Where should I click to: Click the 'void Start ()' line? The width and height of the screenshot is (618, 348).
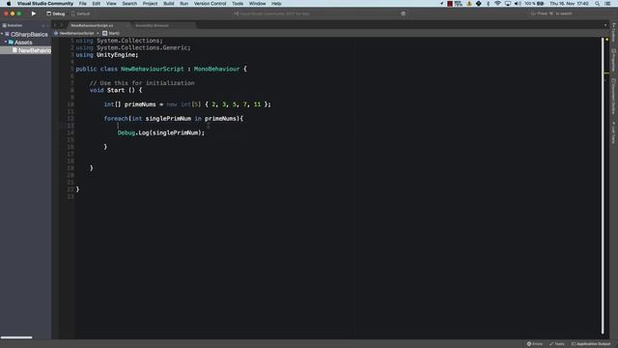tap(116, 90)
